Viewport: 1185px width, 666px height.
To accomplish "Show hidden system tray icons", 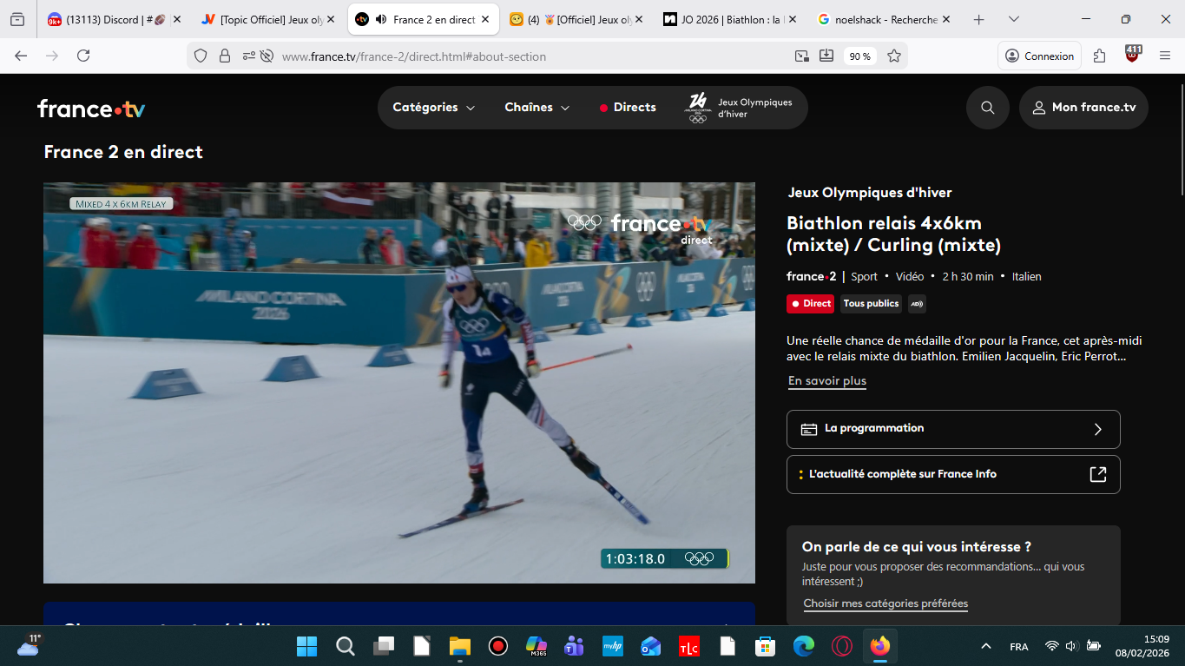I will click(985, 646).
